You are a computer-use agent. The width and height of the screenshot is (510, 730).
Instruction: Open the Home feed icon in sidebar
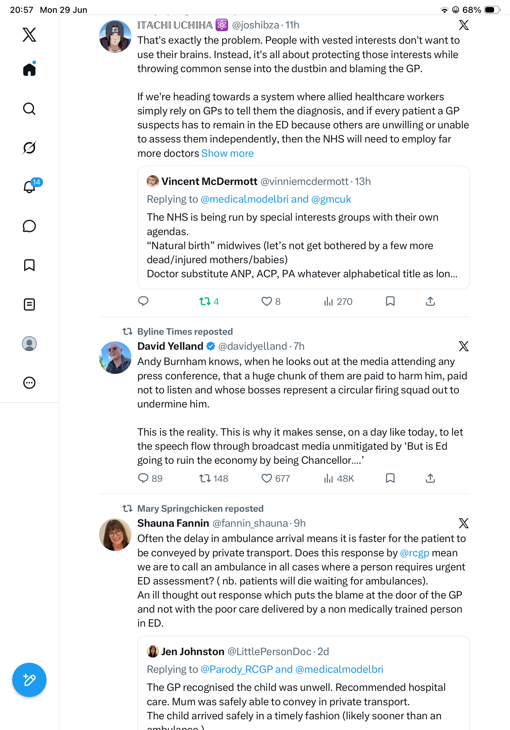coord(29,69)
